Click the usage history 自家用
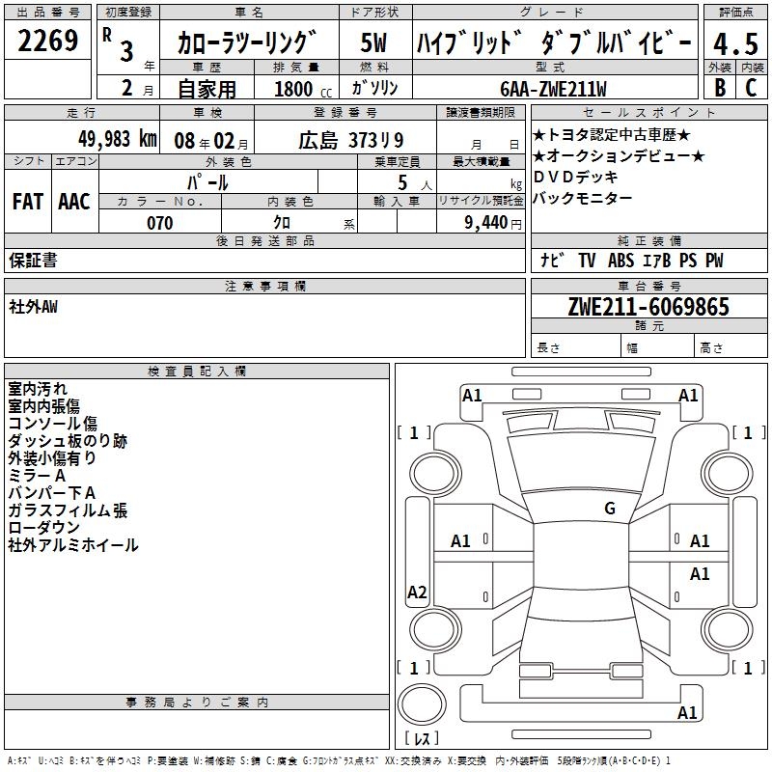The width and height of the screenshot is (772, 772). (207, 89)
